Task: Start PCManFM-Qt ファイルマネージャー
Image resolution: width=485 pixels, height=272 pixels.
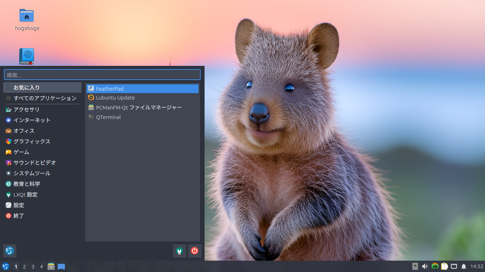Action: pos(139,107)
